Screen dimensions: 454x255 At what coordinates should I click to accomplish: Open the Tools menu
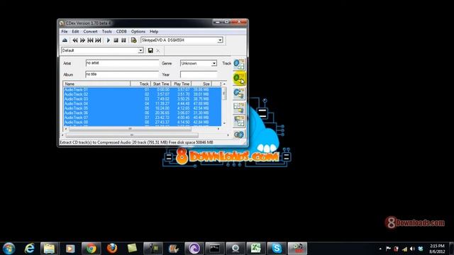106,31
